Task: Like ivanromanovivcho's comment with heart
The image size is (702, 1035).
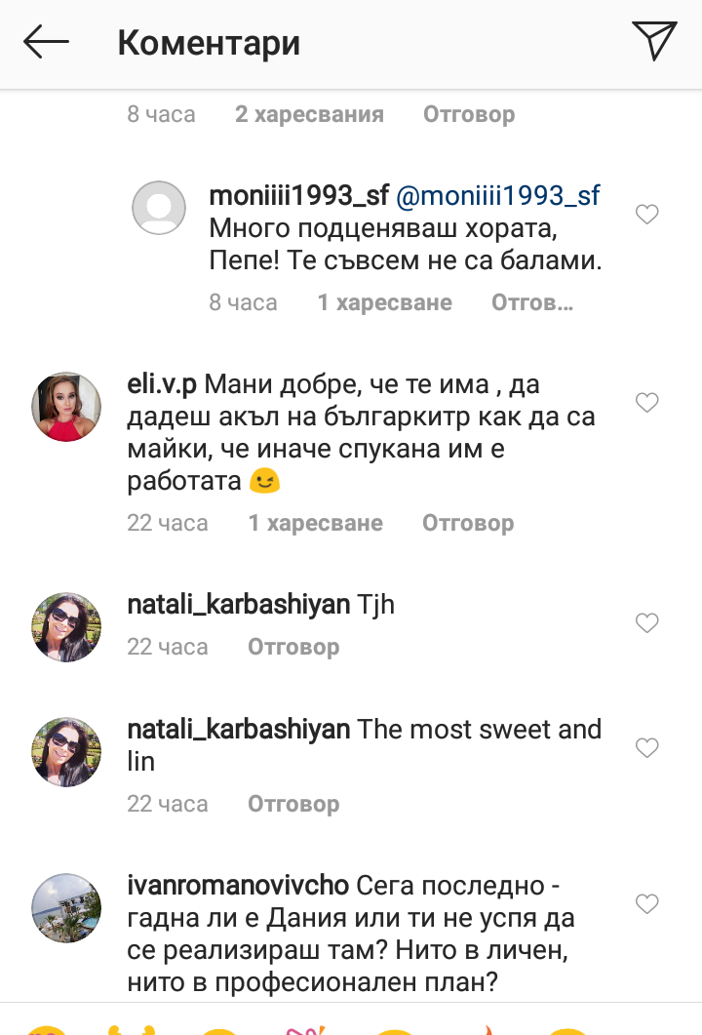Action: pyautogui.click(x=646, y=904)
